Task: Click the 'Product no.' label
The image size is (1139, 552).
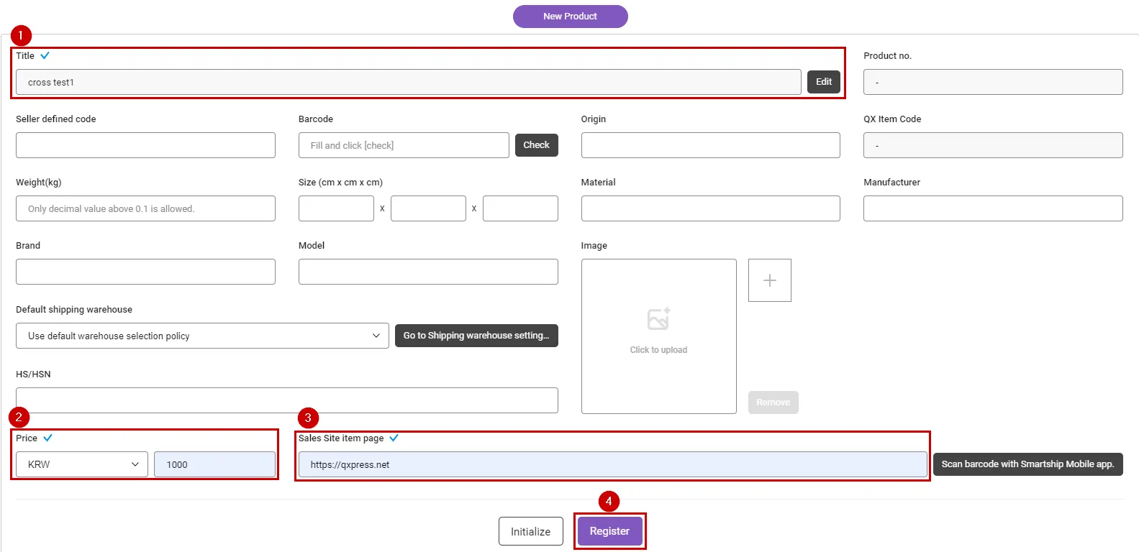Action: click(x=887, y=56)
